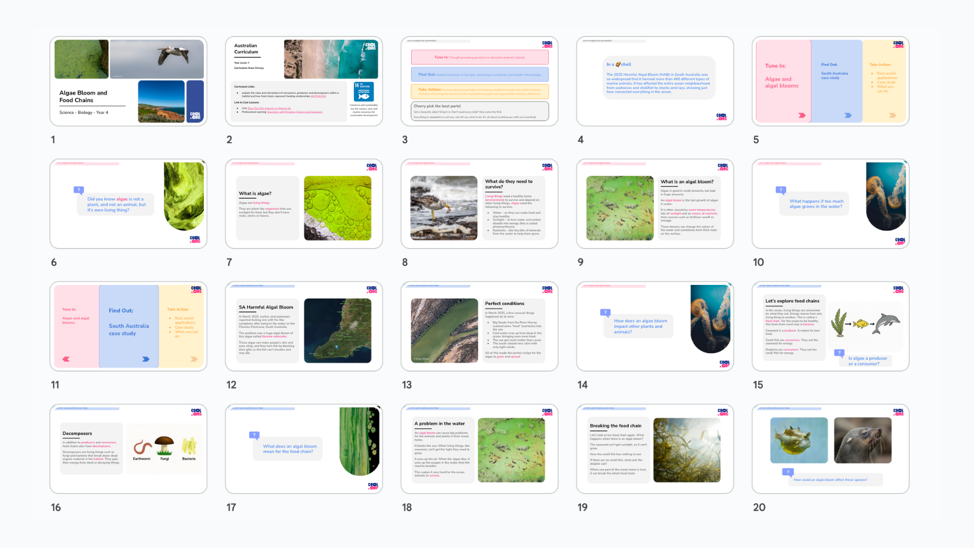Screen dimensions: 974x548
Task: Click the blue forward arrow on slide 5
Action: [848, 115]
